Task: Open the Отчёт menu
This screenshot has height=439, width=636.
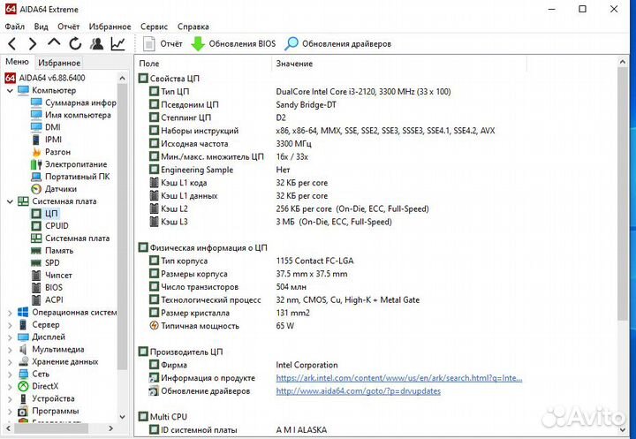Action: pos(69,26)
